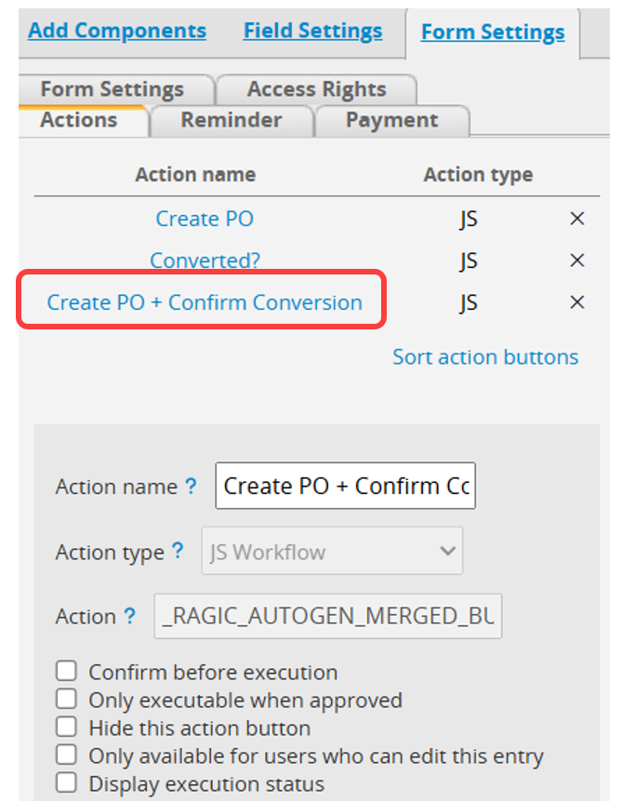
Task: Open the Converted? action link
Action: pos(205,261)
